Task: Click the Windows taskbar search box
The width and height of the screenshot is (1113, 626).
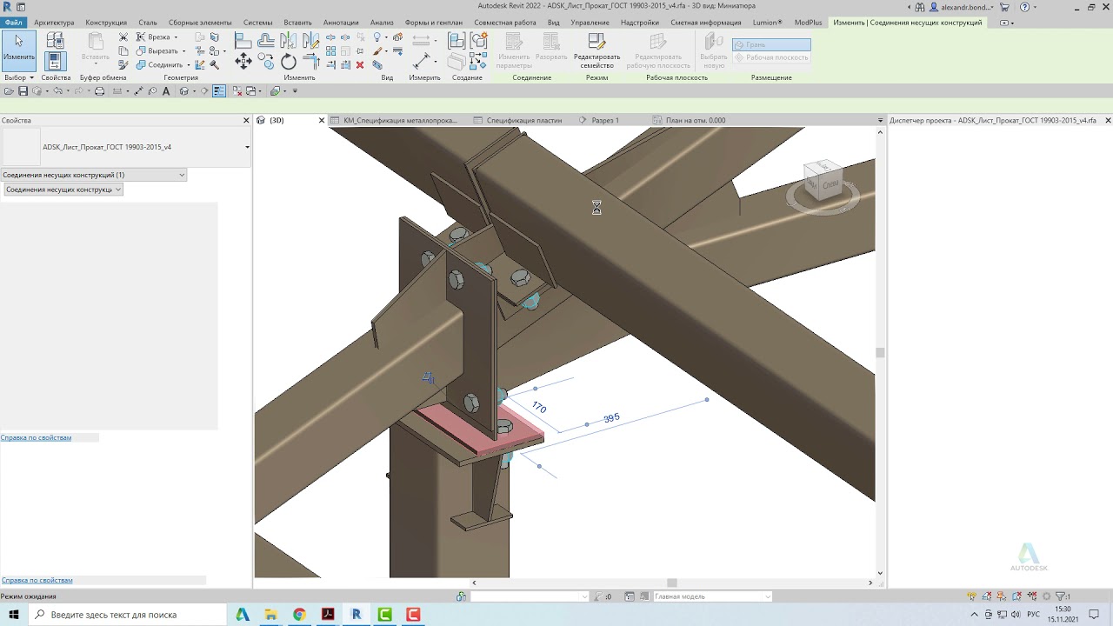Action: point(127,615)
